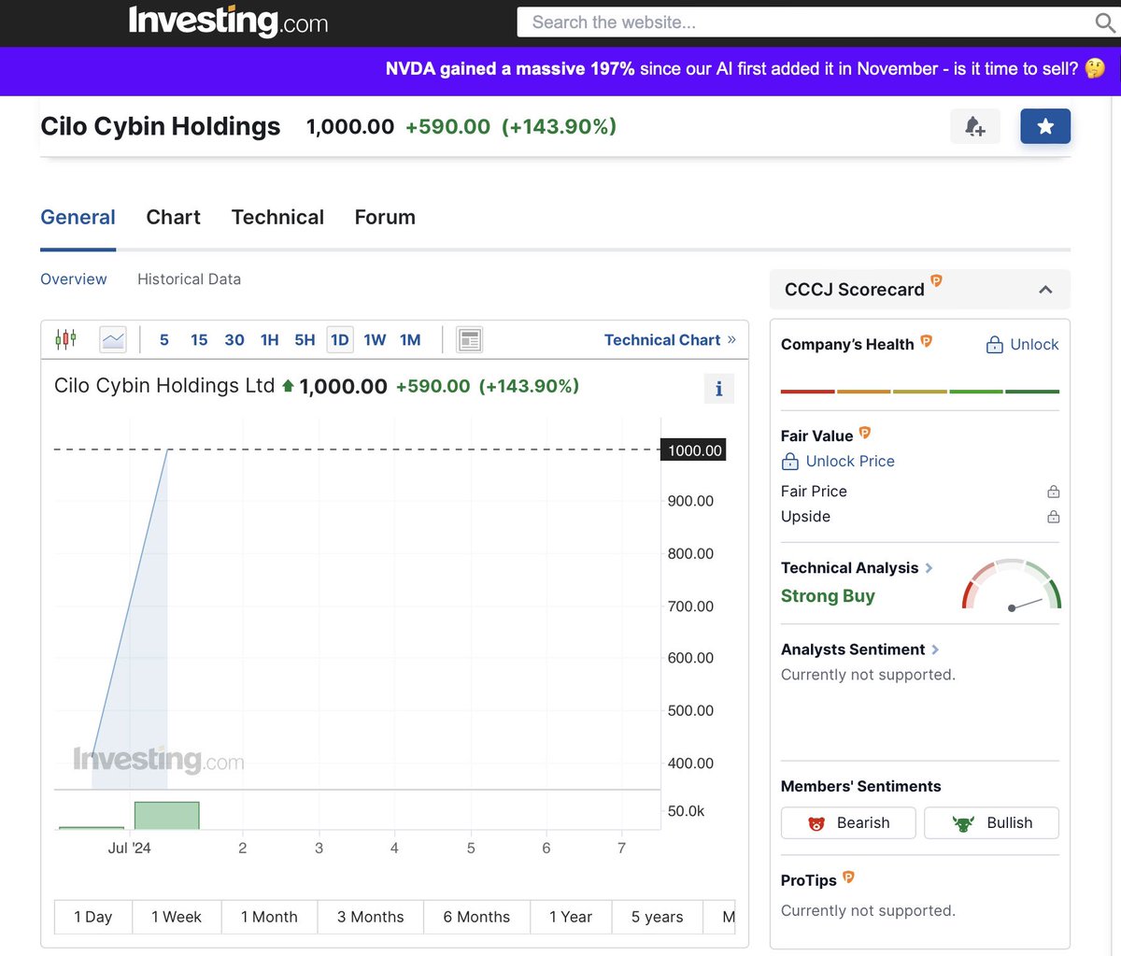1121x956 pixels.
Task: Open the chart news overlay icon
Action: (470, 339)
